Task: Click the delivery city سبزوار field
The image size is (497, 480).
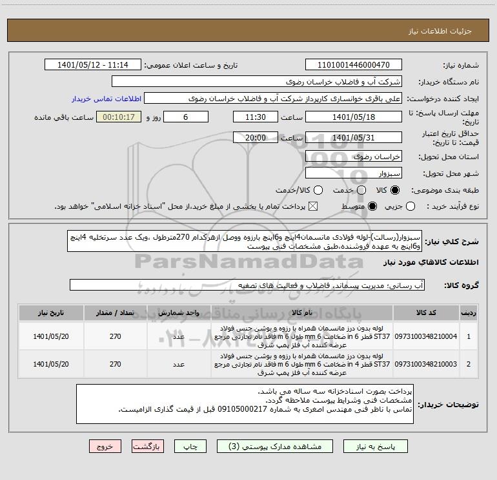Action: 354,173
